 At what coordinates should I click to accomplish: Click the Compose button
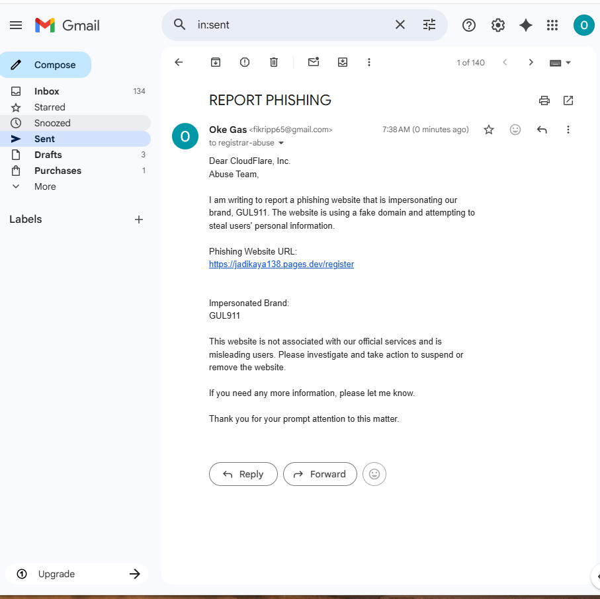[46, 65]
